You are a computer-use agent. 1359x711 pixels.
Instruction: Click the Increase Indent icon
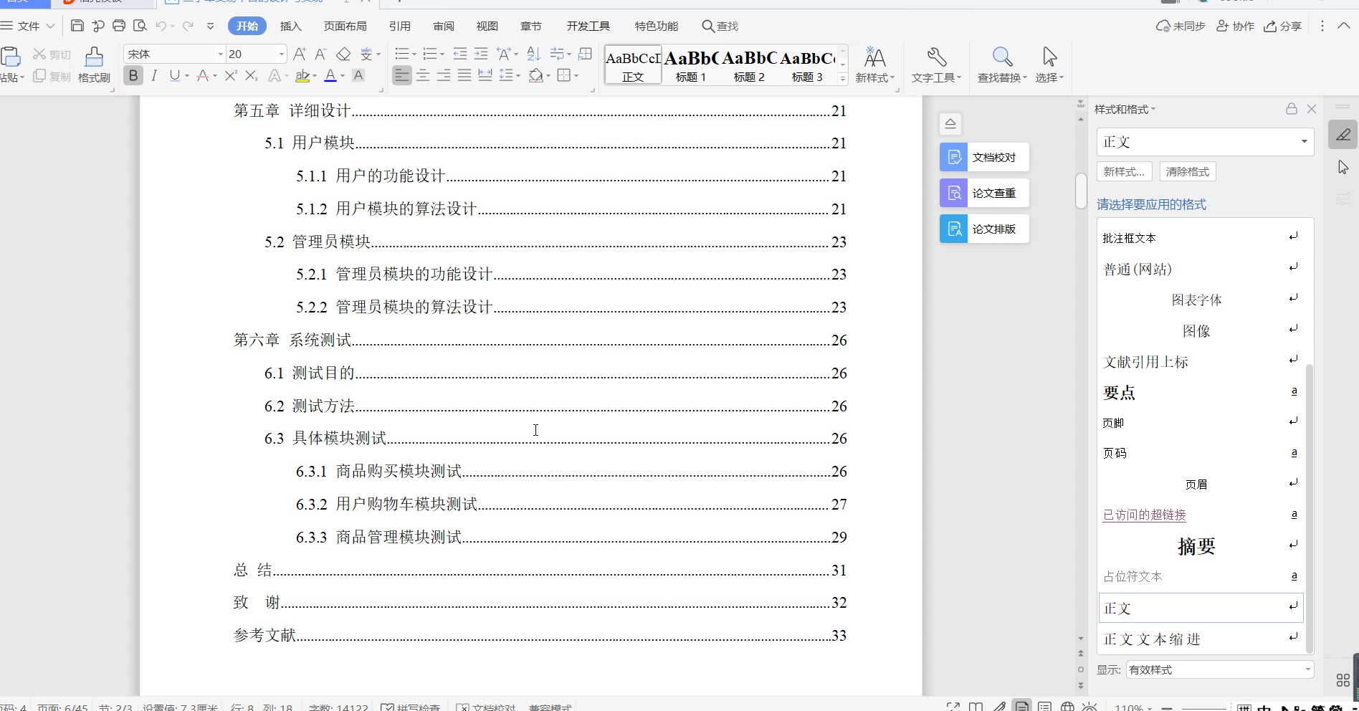(x=481, y=54)
